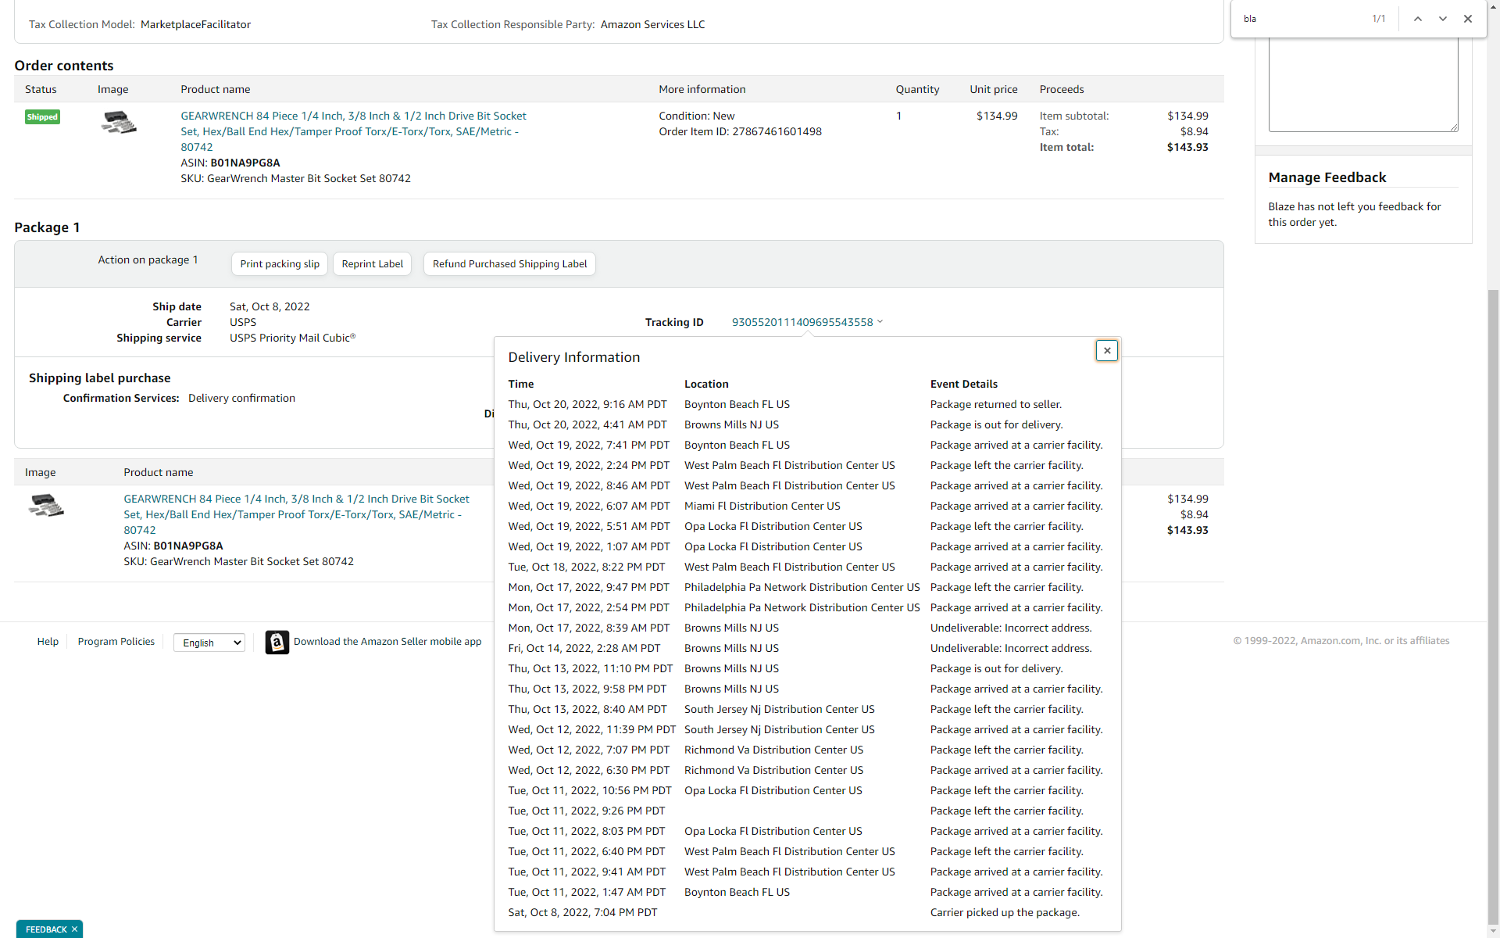Click the tracking number 9305520111409695543558
The height and width of the screenshot is (938, 1500).
(x=802, y=322)
